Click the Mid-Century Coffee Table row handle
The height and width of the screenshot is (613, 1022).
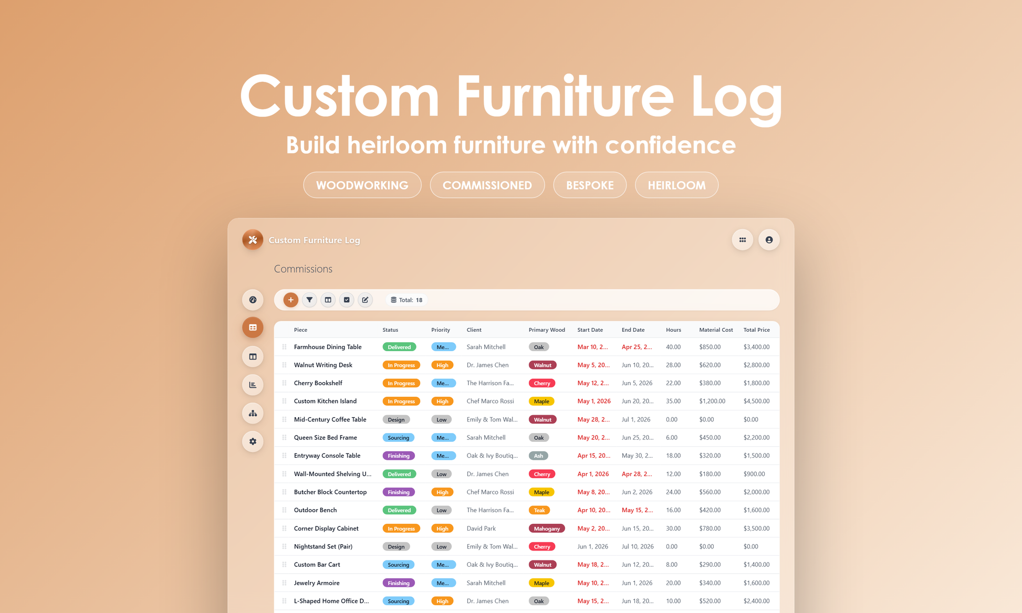pyautogui.click(x=284, y=419)
